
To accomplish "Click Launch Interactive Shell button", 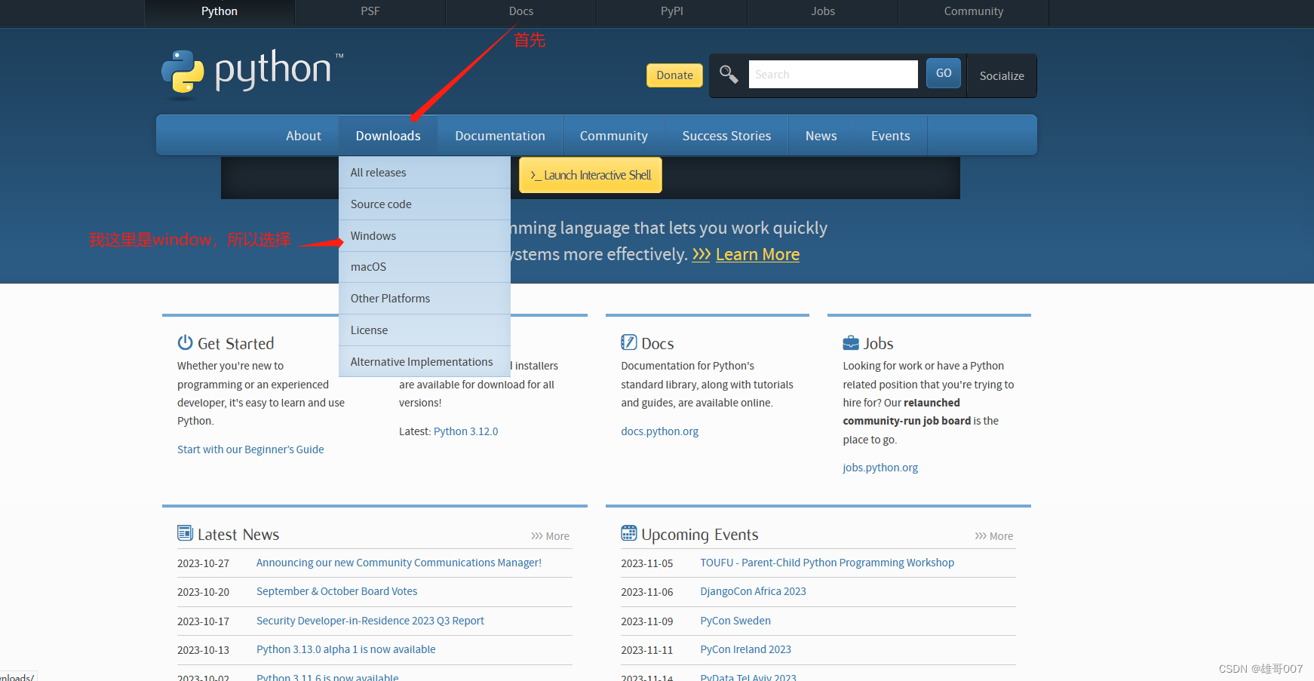I will (591, 175).
